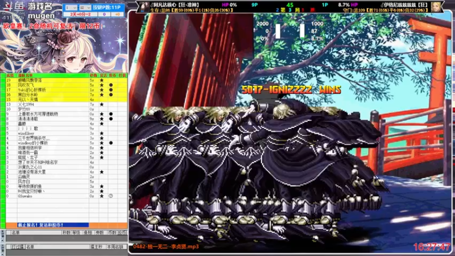Click the star in 三千世界 row

click(102, 138)
